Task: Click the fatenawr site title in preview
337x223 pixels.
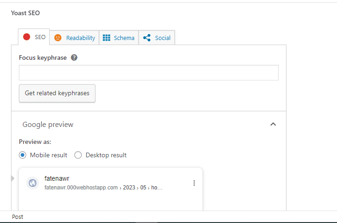Action: point(57,178)
